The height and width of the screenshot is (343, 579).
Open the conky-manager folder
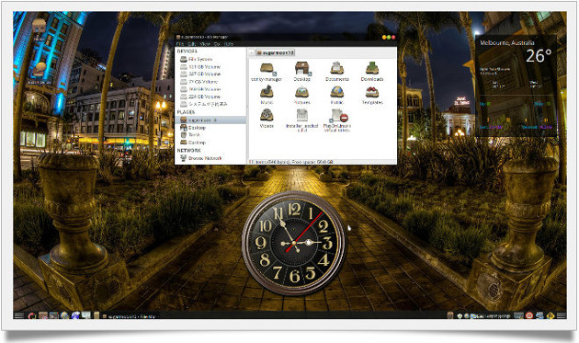[x=267, y=72]
